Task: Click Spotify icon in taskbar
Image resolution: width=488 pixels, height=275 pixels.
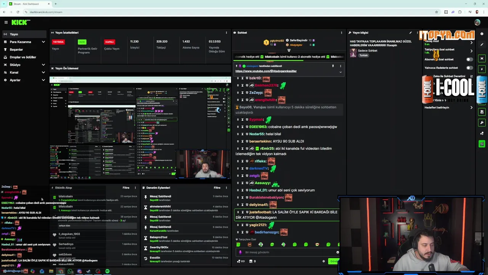Action: click(x=108, y=271)
